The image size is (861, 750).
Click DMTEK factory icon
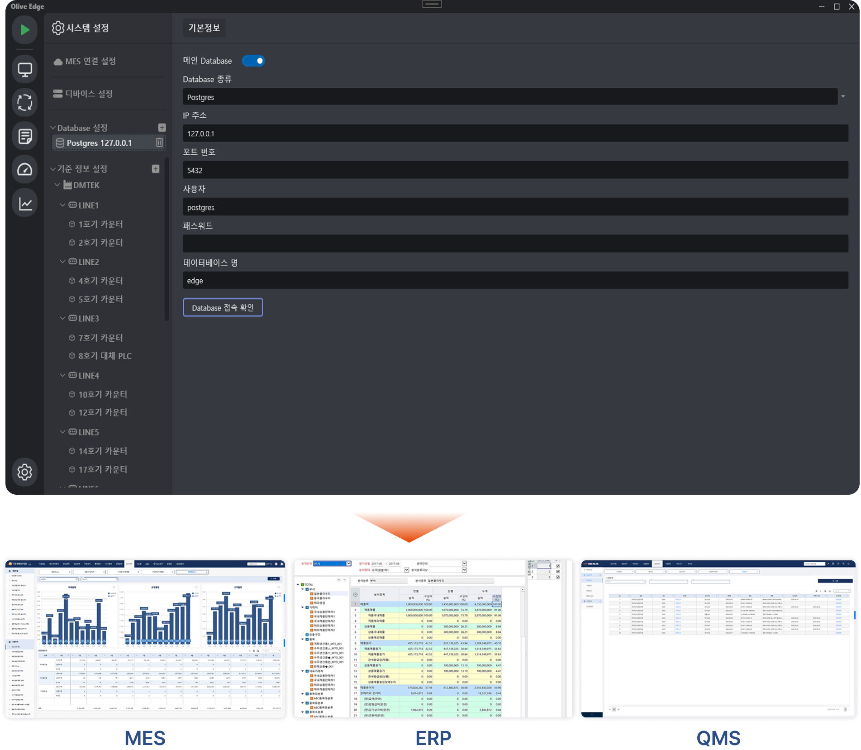pos(67,185)
